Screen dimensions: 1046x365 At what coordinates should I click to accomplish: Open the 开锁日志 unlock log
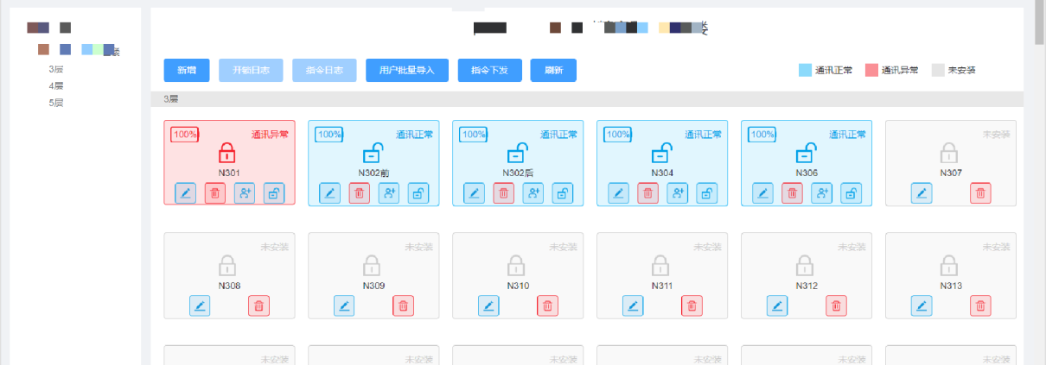[x=252, y=71]
